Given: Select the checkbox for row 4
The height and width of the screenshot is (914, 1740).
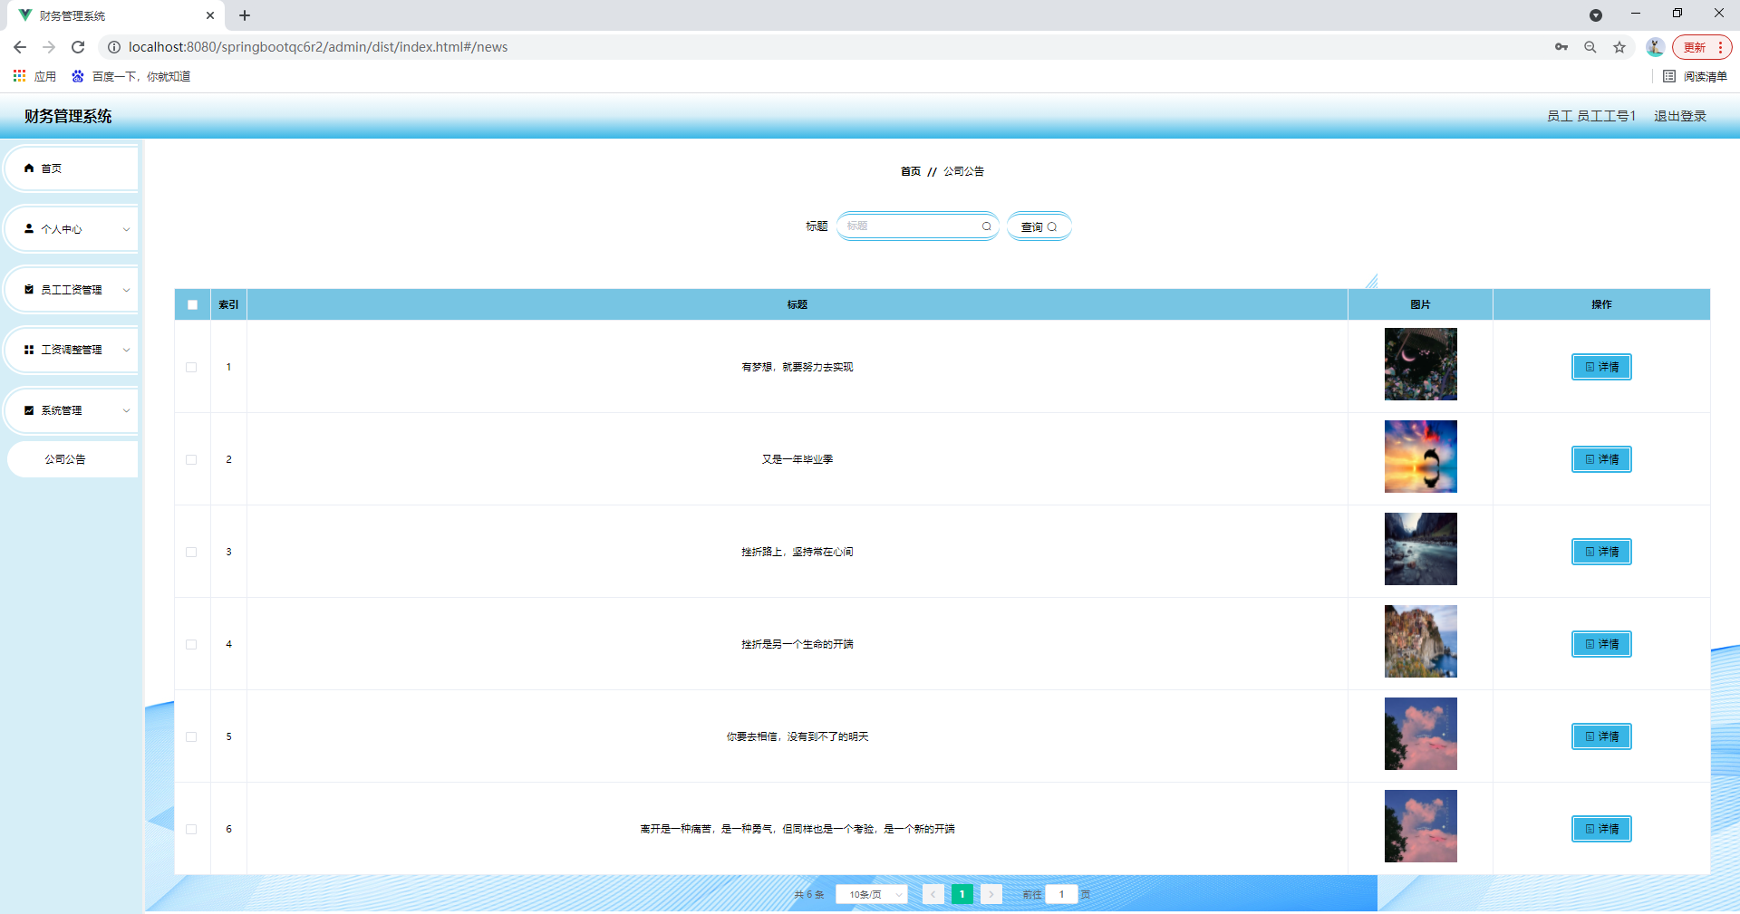Looking at the screenshot, I should click(x=191, y=645).
